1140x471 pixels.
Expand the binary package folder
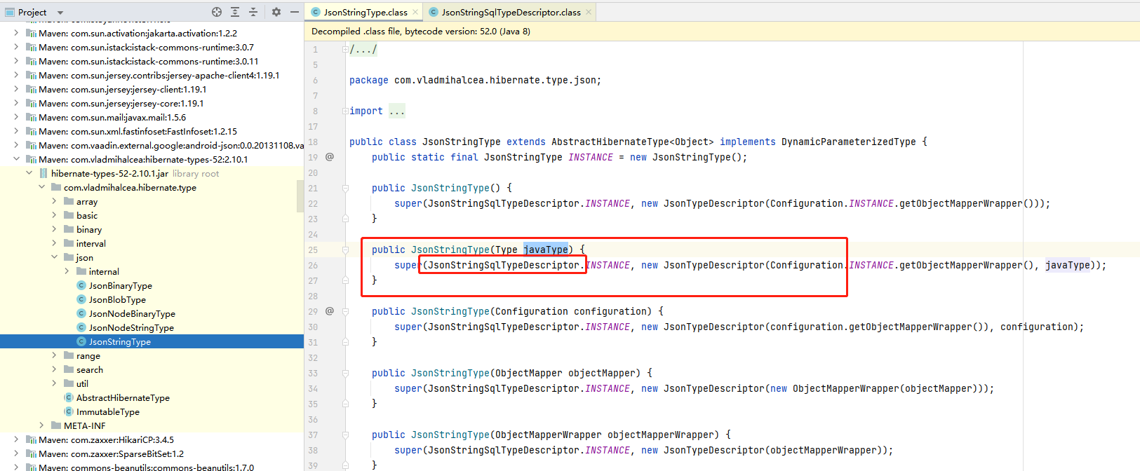54,229
